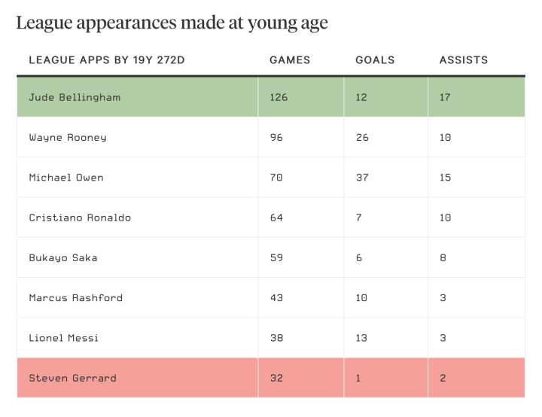Click on Lionel Messi's name
Image resolution: width=542 pixels, height=417 pixels.
click(63, 338)
